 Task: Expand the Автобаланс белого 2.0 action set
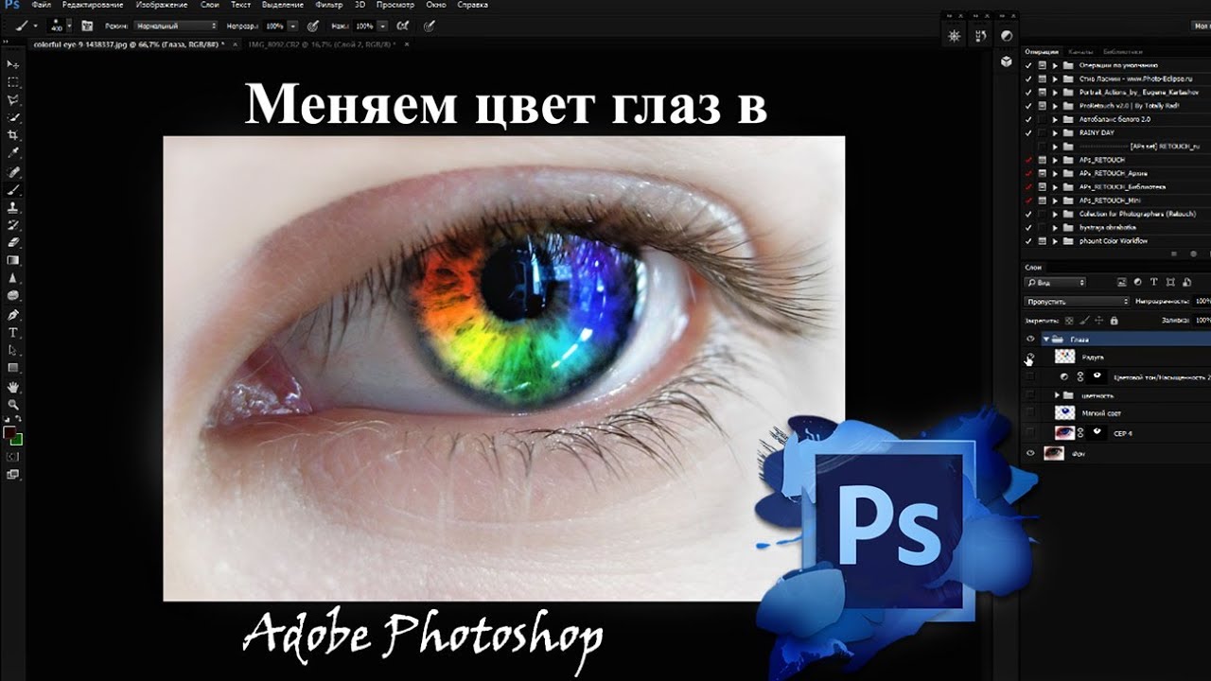[x=1055, y=119]
